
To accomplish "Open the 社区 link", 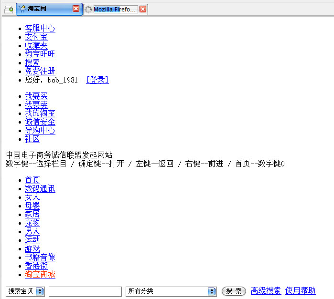I will click(x=32, y=139).
